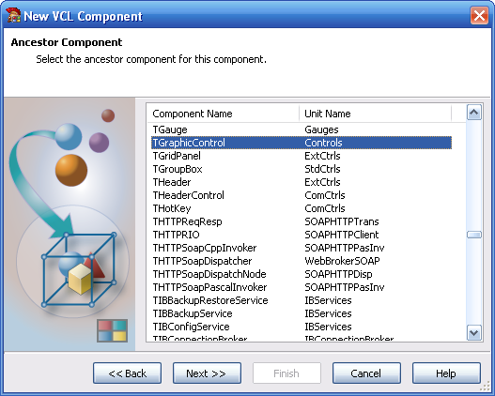This screenshot has height=396, width=495.
Task: Return with the << Back button
Action: [x=127, y=373]
